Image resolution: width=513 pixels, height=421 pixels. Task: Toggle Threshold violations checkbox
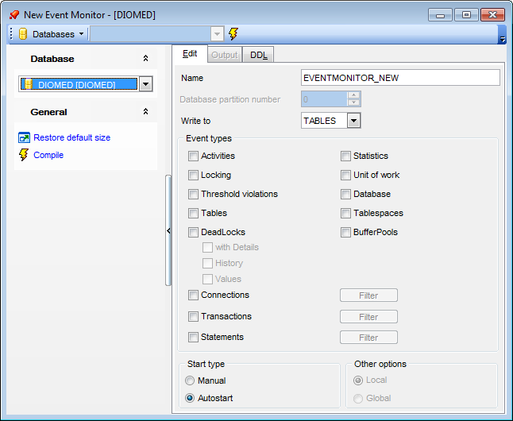click(193, 194)
